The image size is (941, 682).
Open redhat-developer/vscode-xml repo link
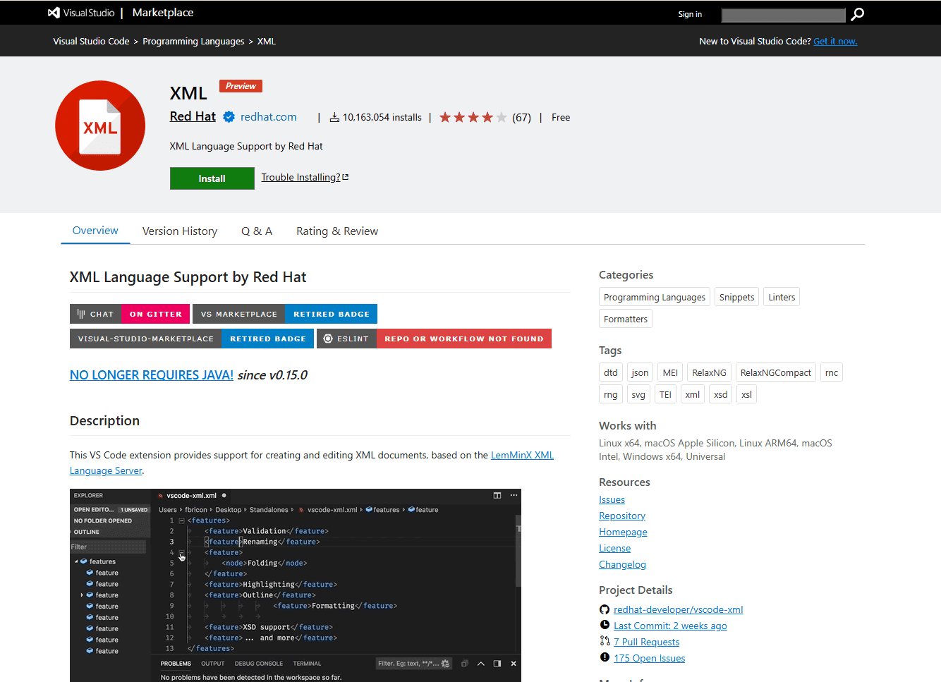678,609
